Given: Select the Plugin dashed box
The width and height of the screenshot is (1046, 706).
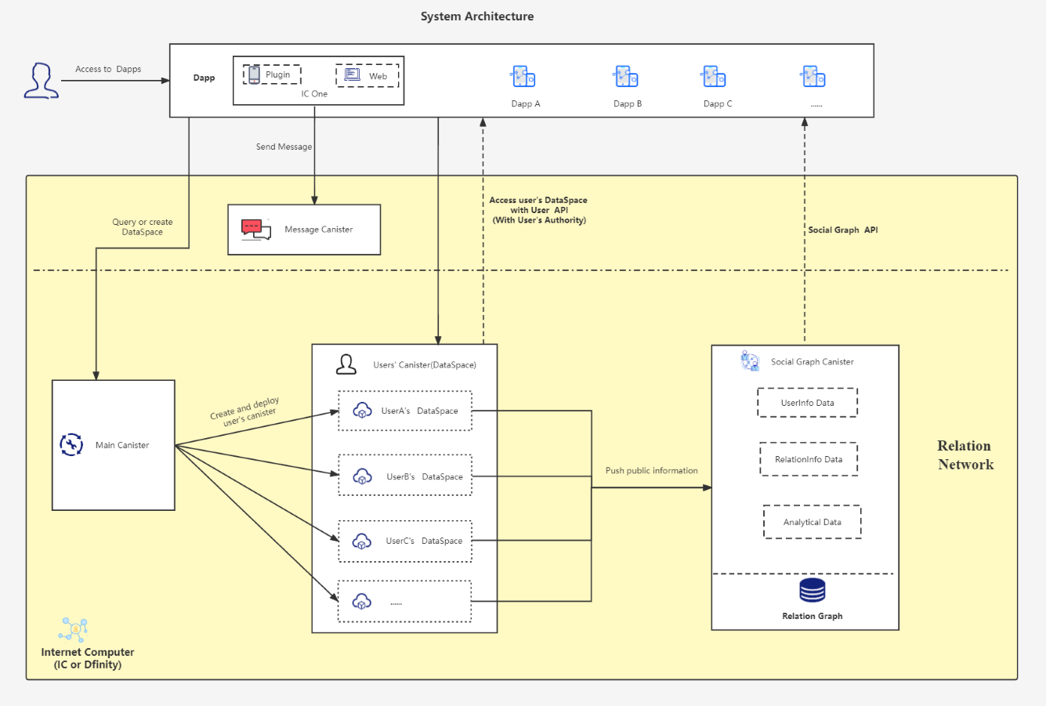Looking at the screenshot, I should pos(272,74).
